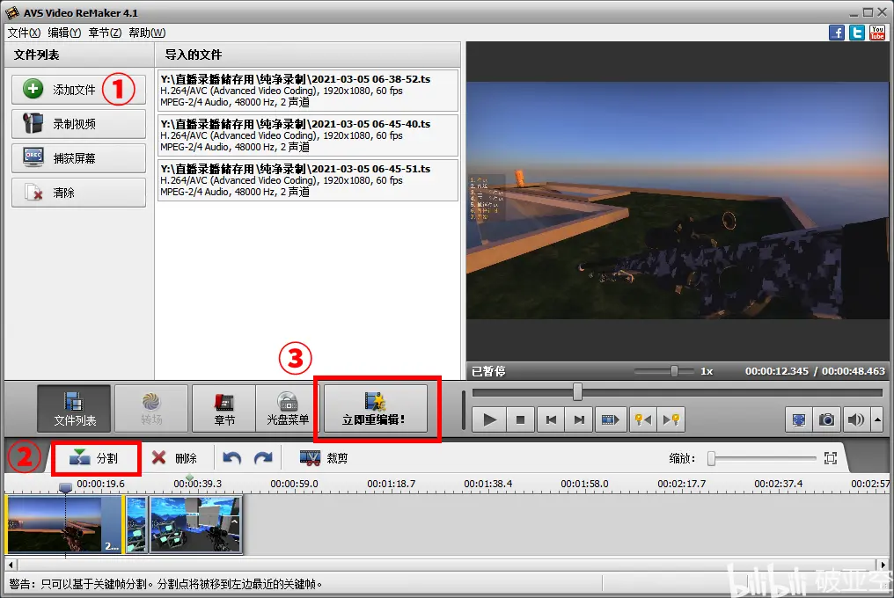The image size is (894, 598).
Task: Go to the previous frame
Action: (x=551, y=420)
